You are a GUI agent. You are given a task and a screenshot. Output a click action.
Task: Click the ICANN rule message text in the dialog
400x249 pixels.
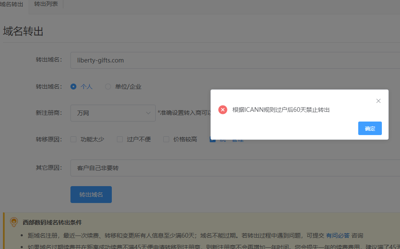(281, 110)
